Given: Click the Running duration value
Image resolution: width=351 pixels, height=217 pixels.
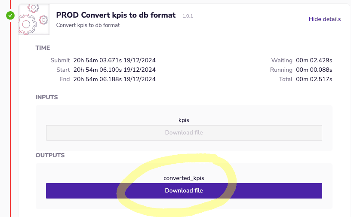Looking at the screenshot, I should click(x=314, y=70).
